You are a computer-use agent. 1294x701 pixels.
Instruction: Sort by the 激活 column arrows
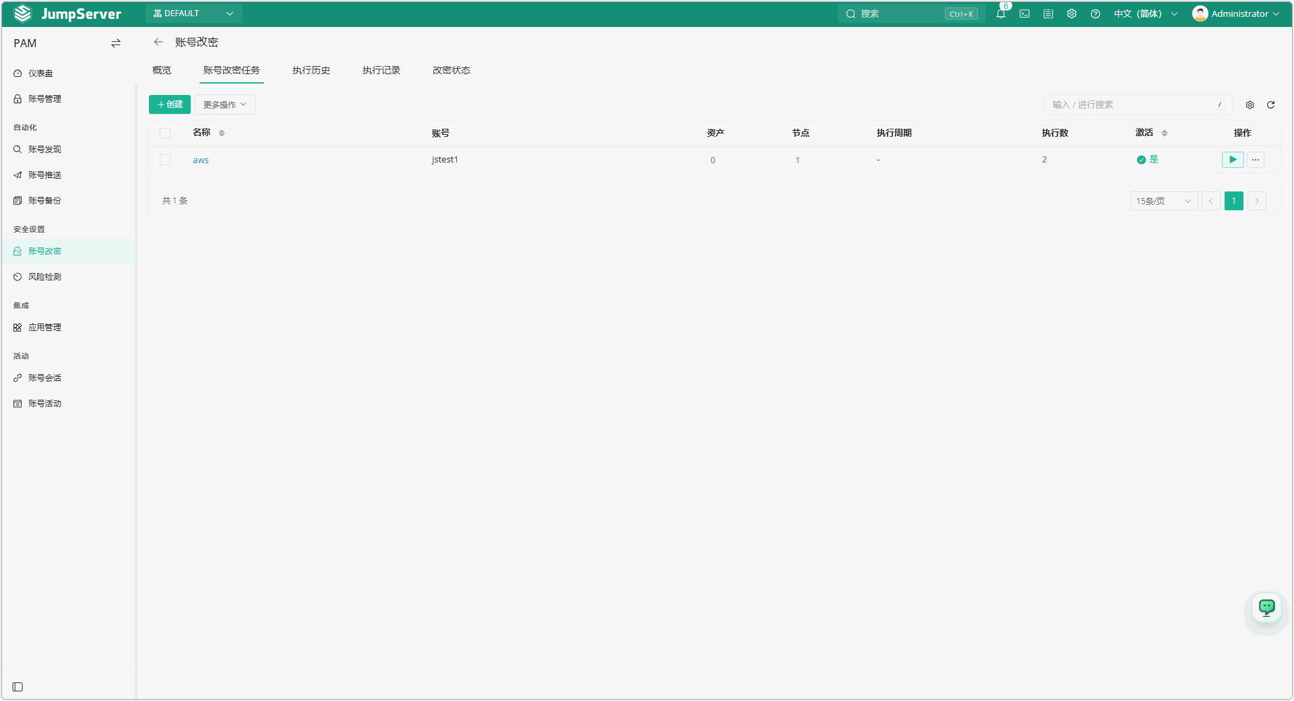[x=1165, y=133]
